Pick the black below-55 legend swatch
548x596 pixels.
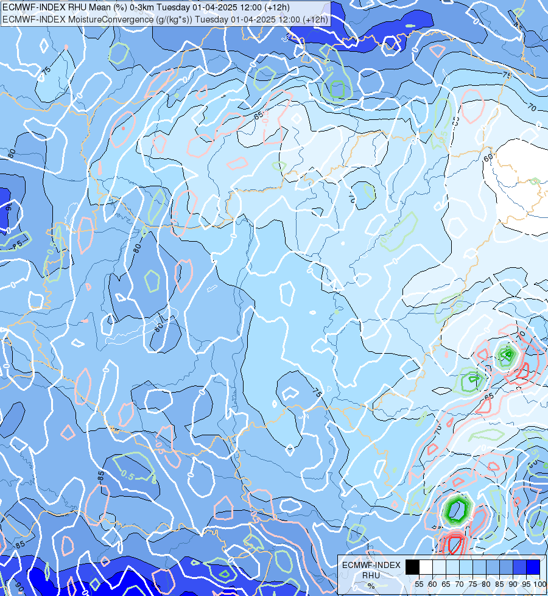click(x=412, y=567)
